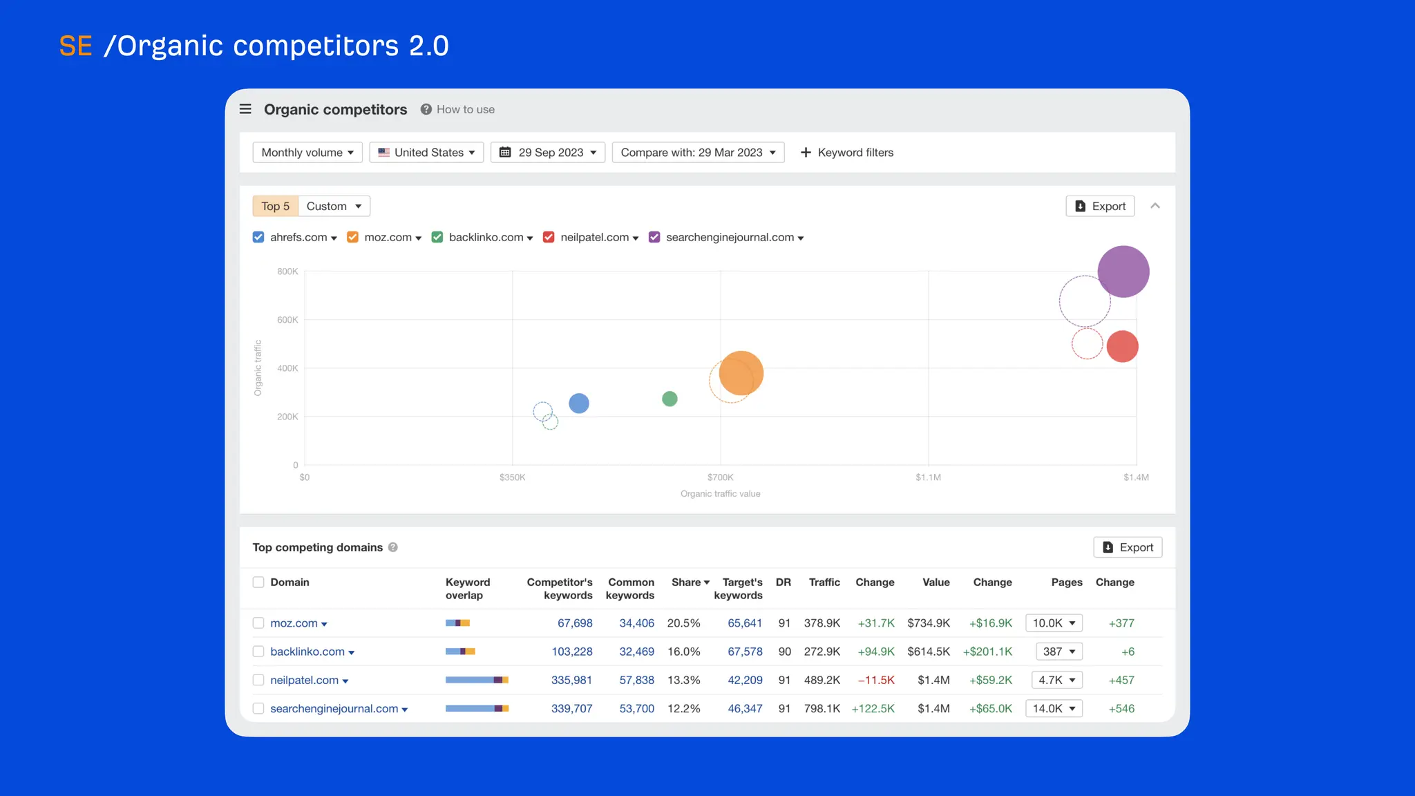Click the chart Export download icon

pos(1080,206)
